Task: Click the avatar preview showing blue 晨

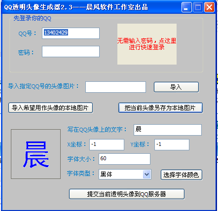Action: tap(36, 154)
